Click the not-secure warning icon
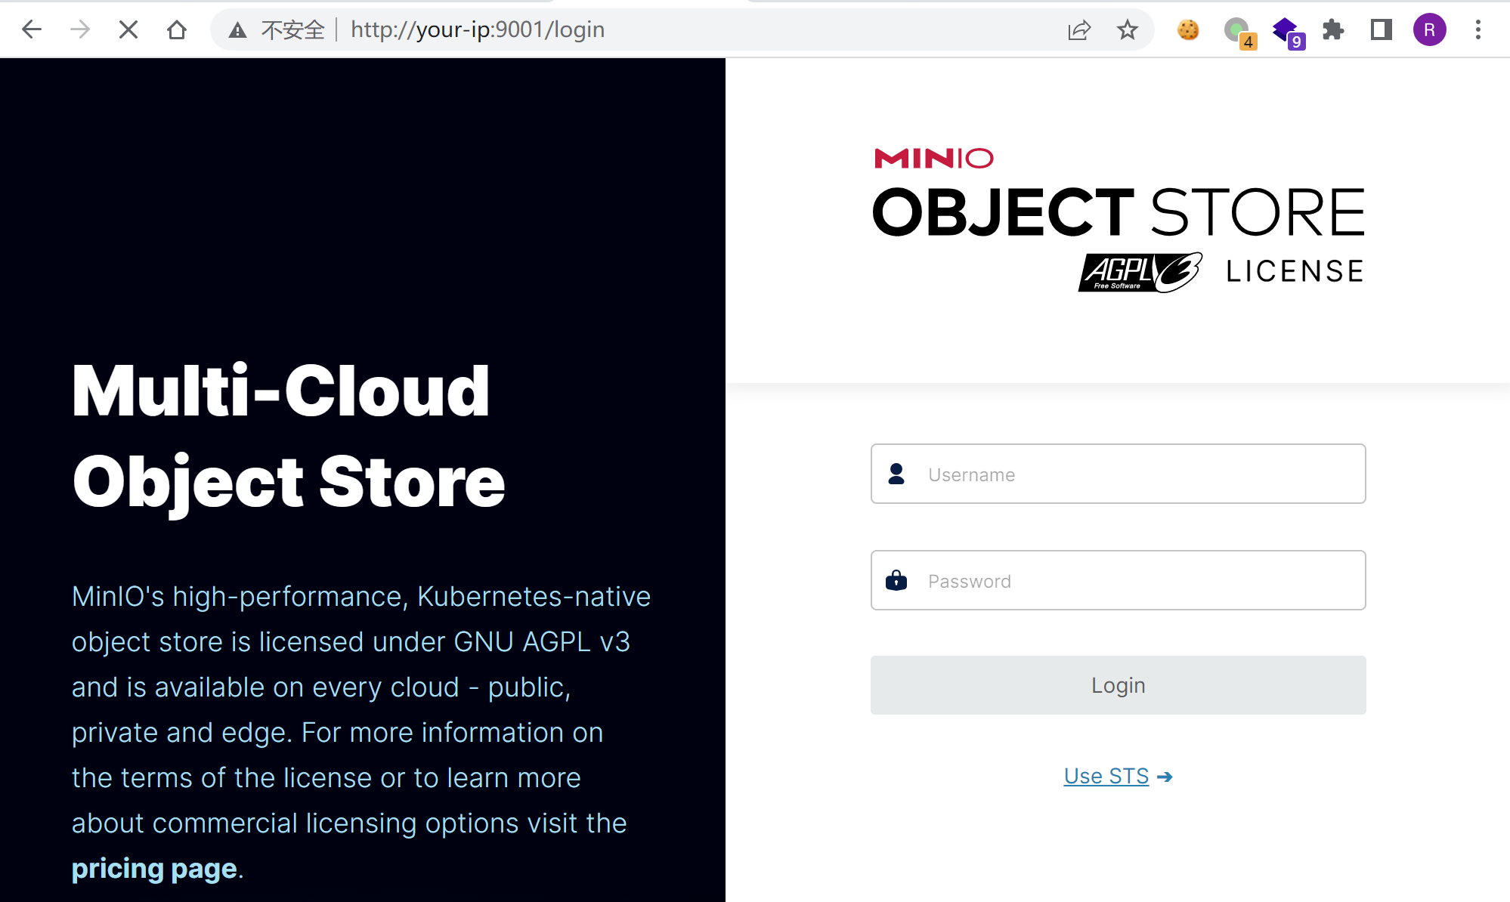1510x902 pixels. tap(238, 30)
